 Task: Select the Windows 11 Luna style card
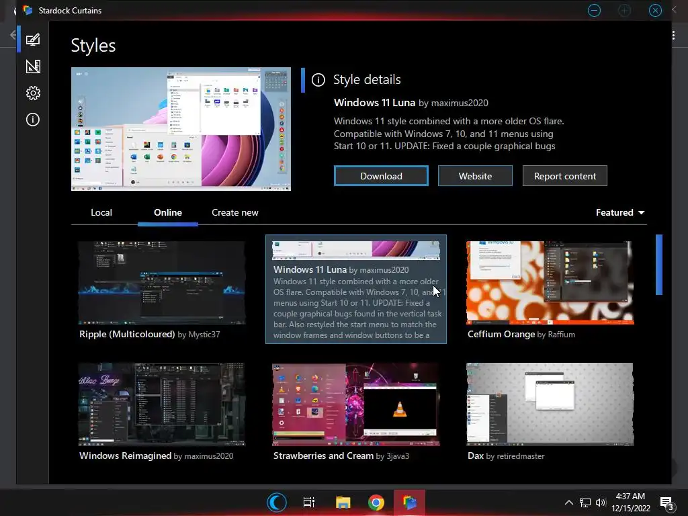(x=356, y=289)
